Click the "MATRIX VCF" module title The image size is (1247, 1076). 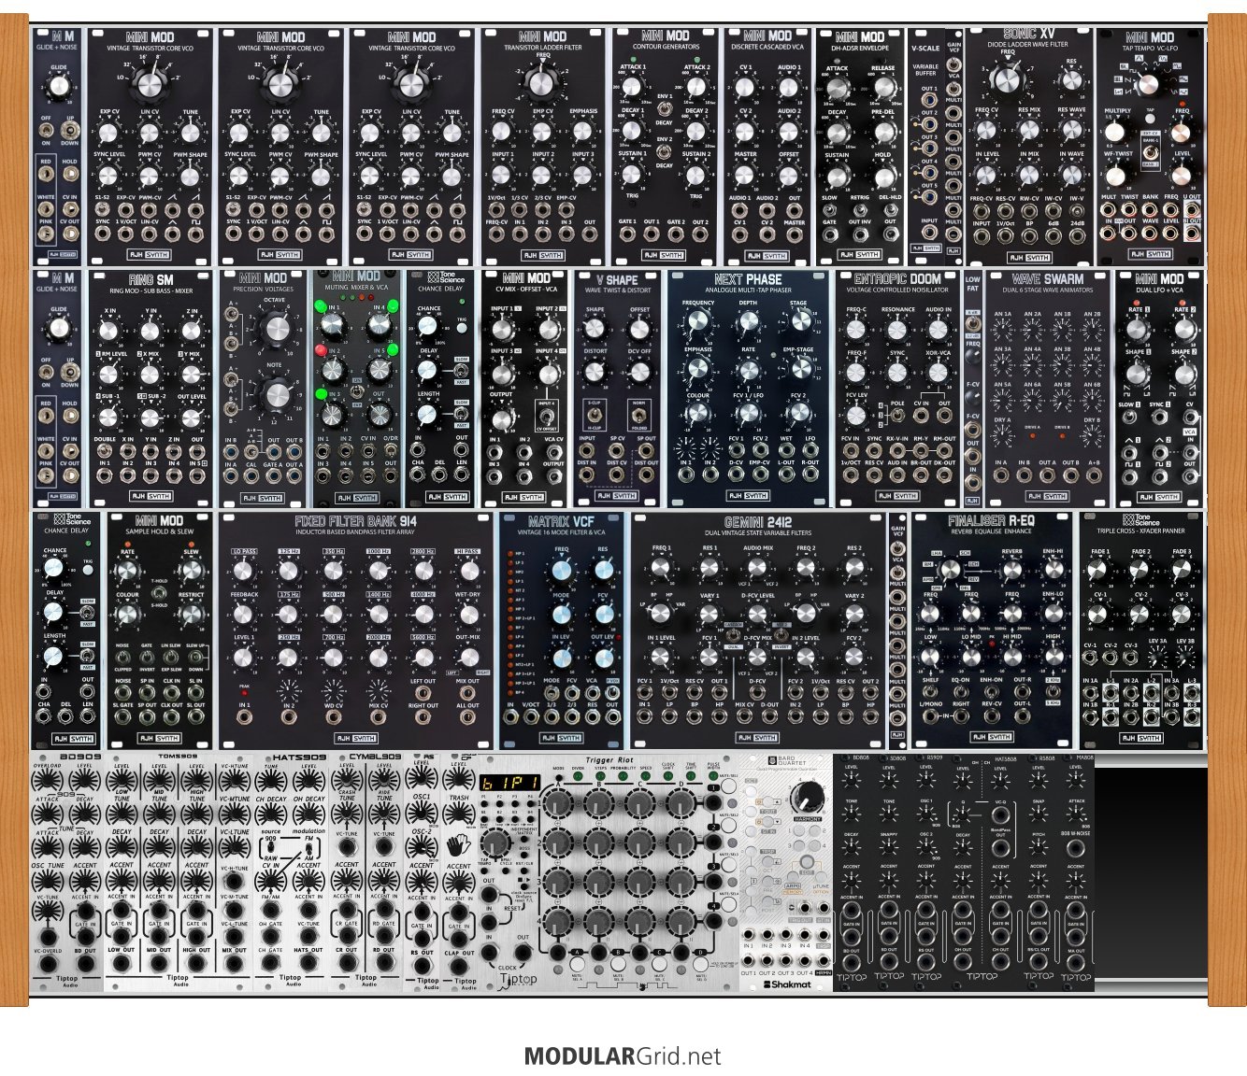pyautogui.click(x=561, y=521)
